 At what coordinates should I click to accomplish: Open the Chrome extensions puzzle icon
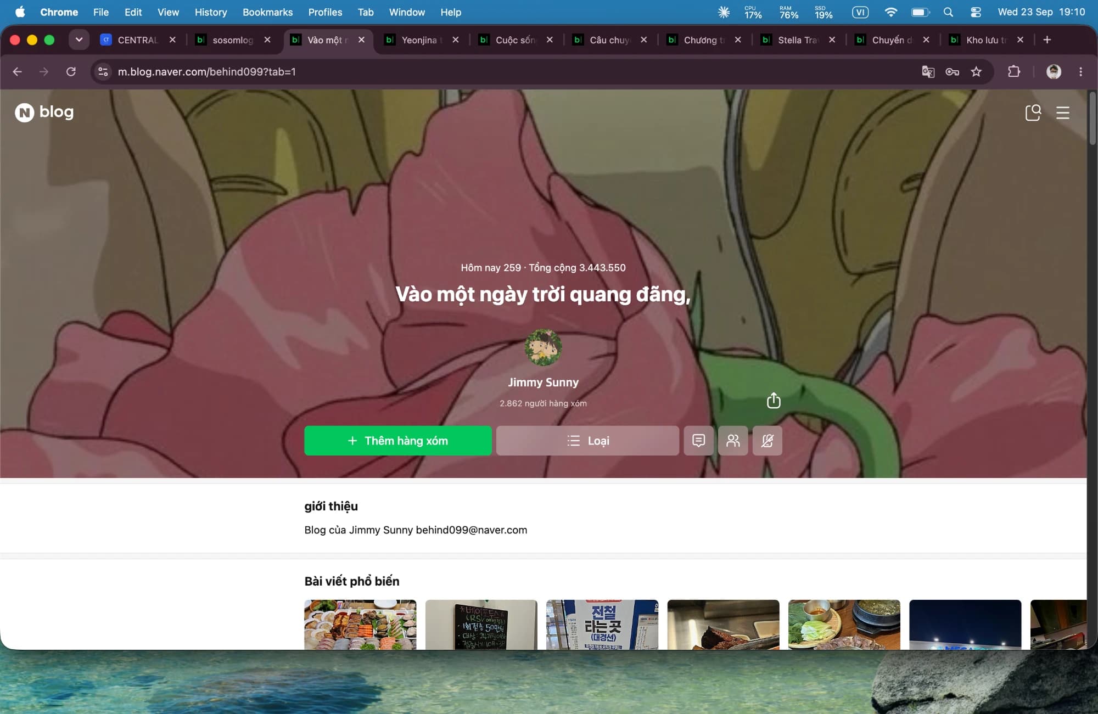pos(1013,71)
